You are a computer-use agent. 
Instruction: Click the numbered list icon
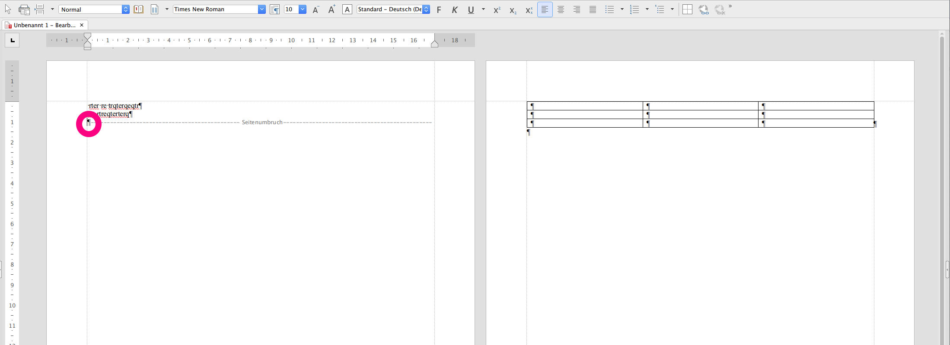(634, 9)
